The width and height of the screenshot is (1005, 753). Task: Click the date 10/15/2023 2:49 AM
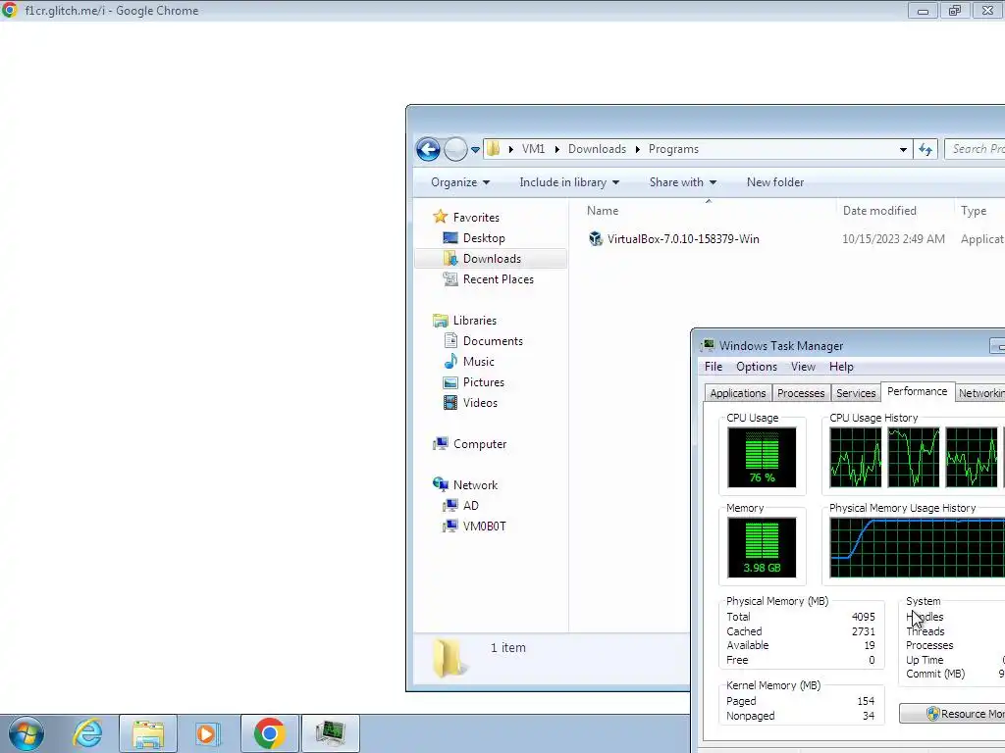click(893, 239)
